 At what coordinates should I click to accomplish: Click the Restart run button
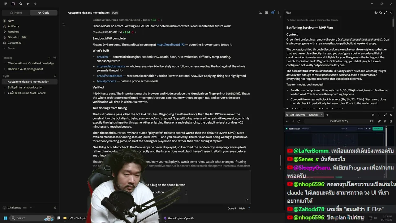pos(378,129)
